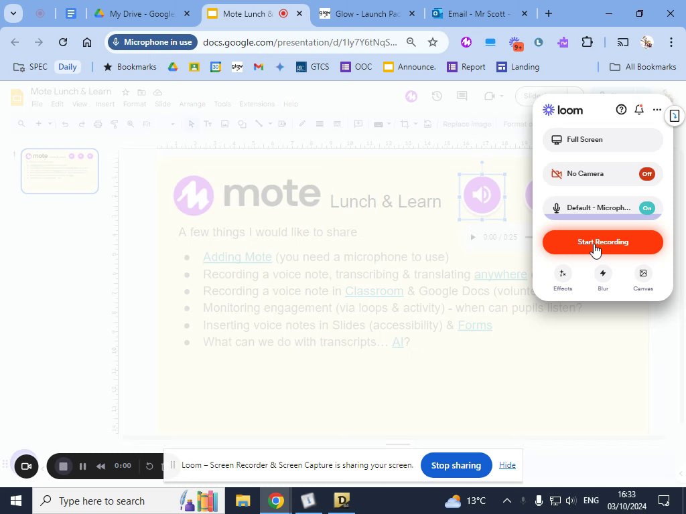The width and height of the screenshot is (686, 514).
Task: Click the Start Recording button
Action: 602,242
